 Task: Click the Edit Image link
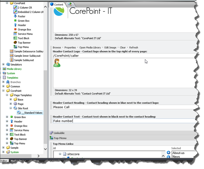click(x=110, y=48)
